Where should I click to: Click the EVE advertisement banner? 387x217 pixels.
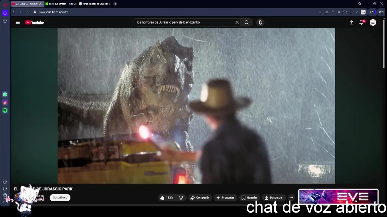click(x=338, y=197)
